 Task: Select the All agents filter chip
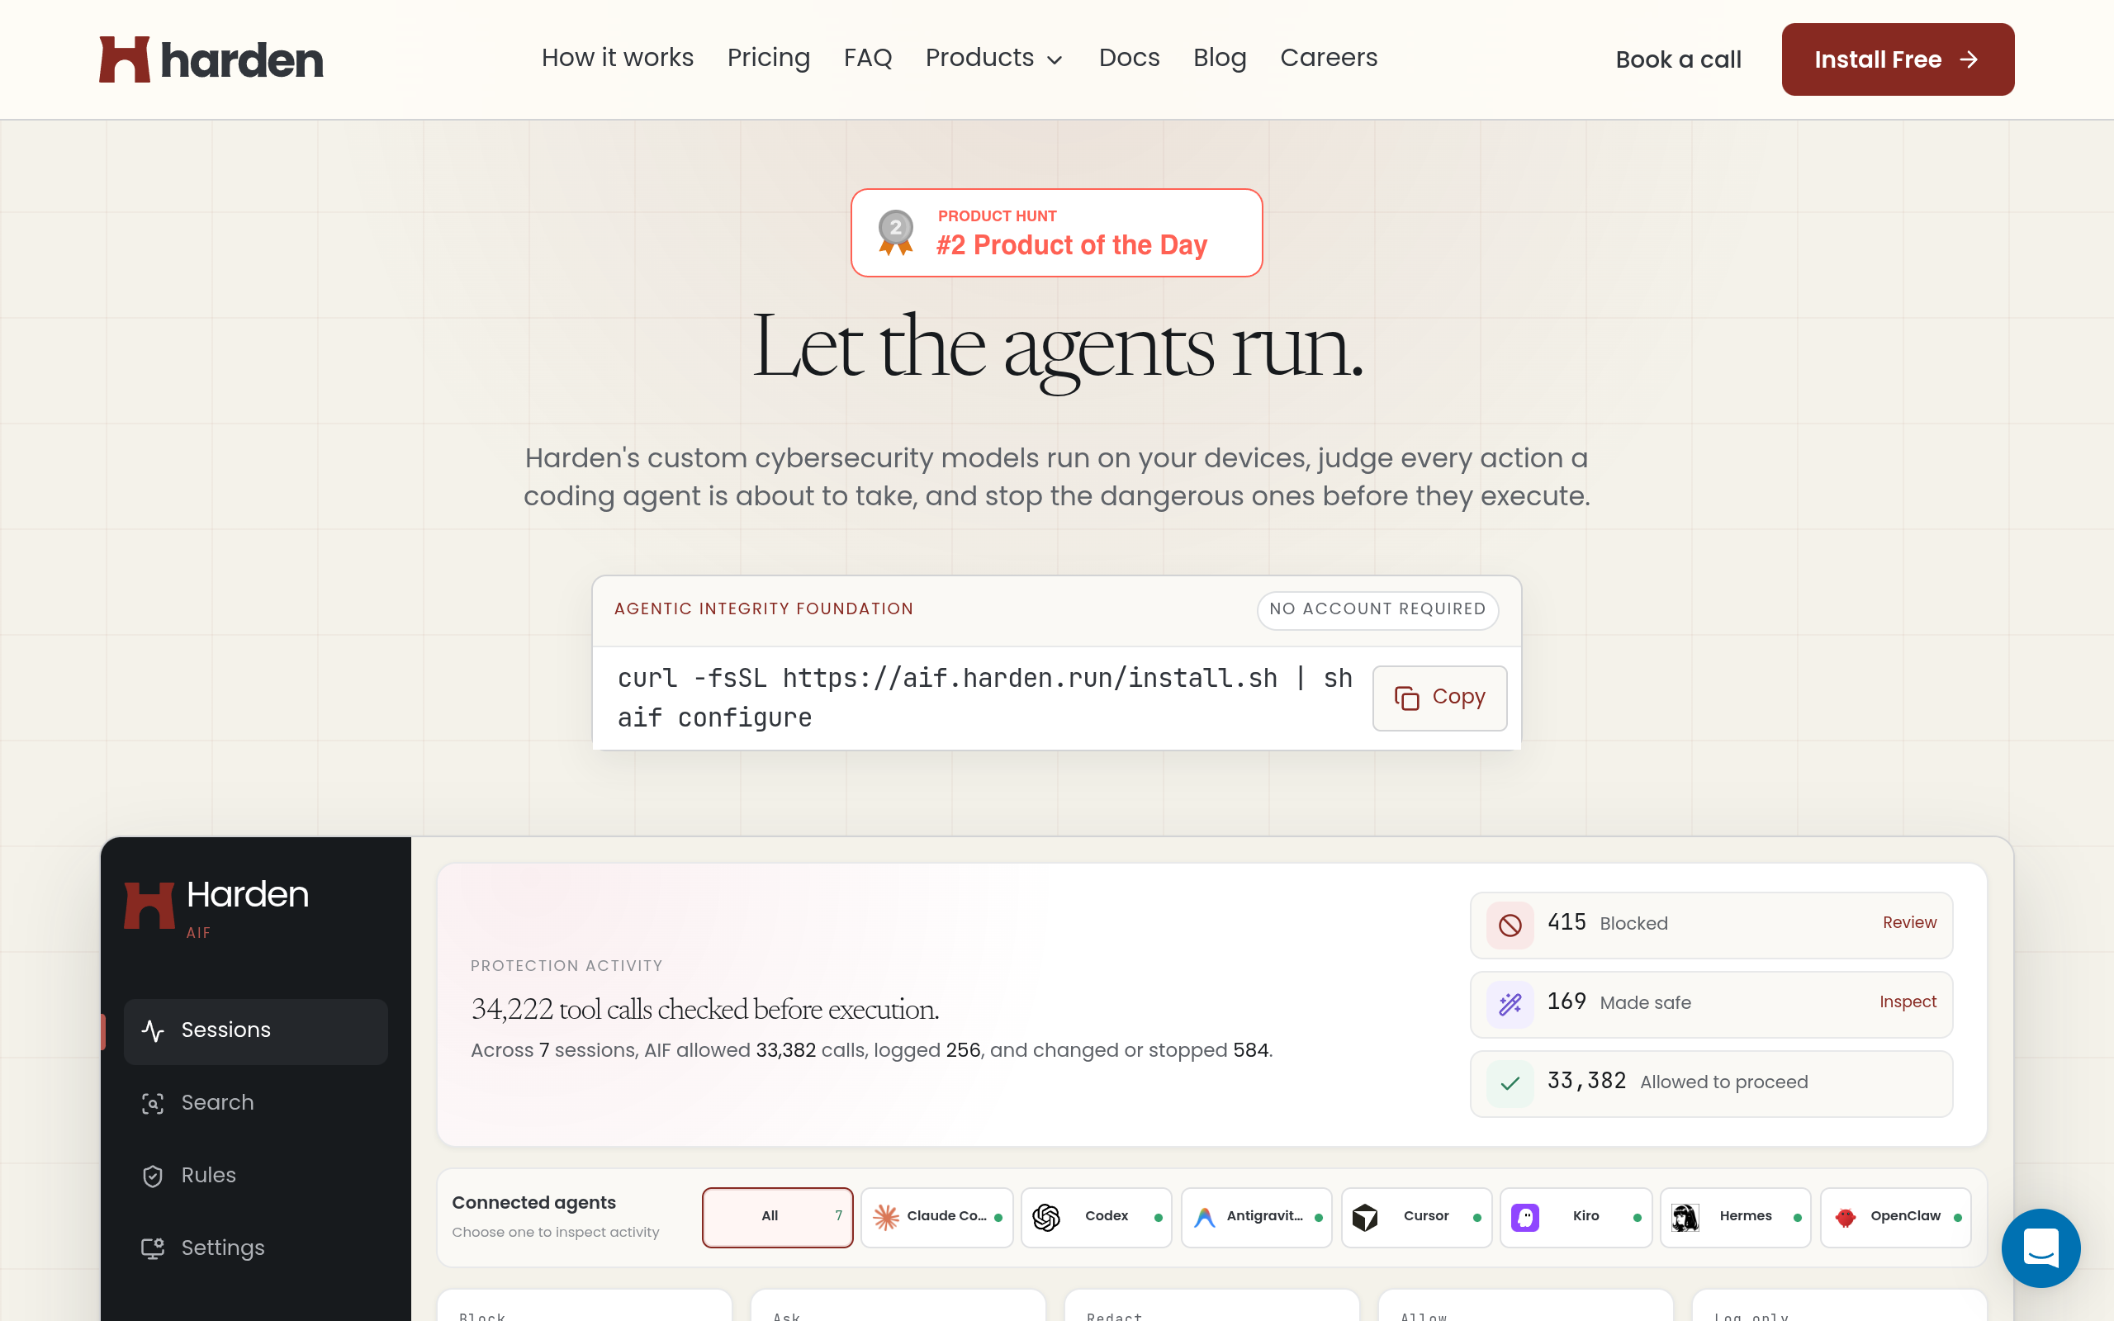point(777,1217)
